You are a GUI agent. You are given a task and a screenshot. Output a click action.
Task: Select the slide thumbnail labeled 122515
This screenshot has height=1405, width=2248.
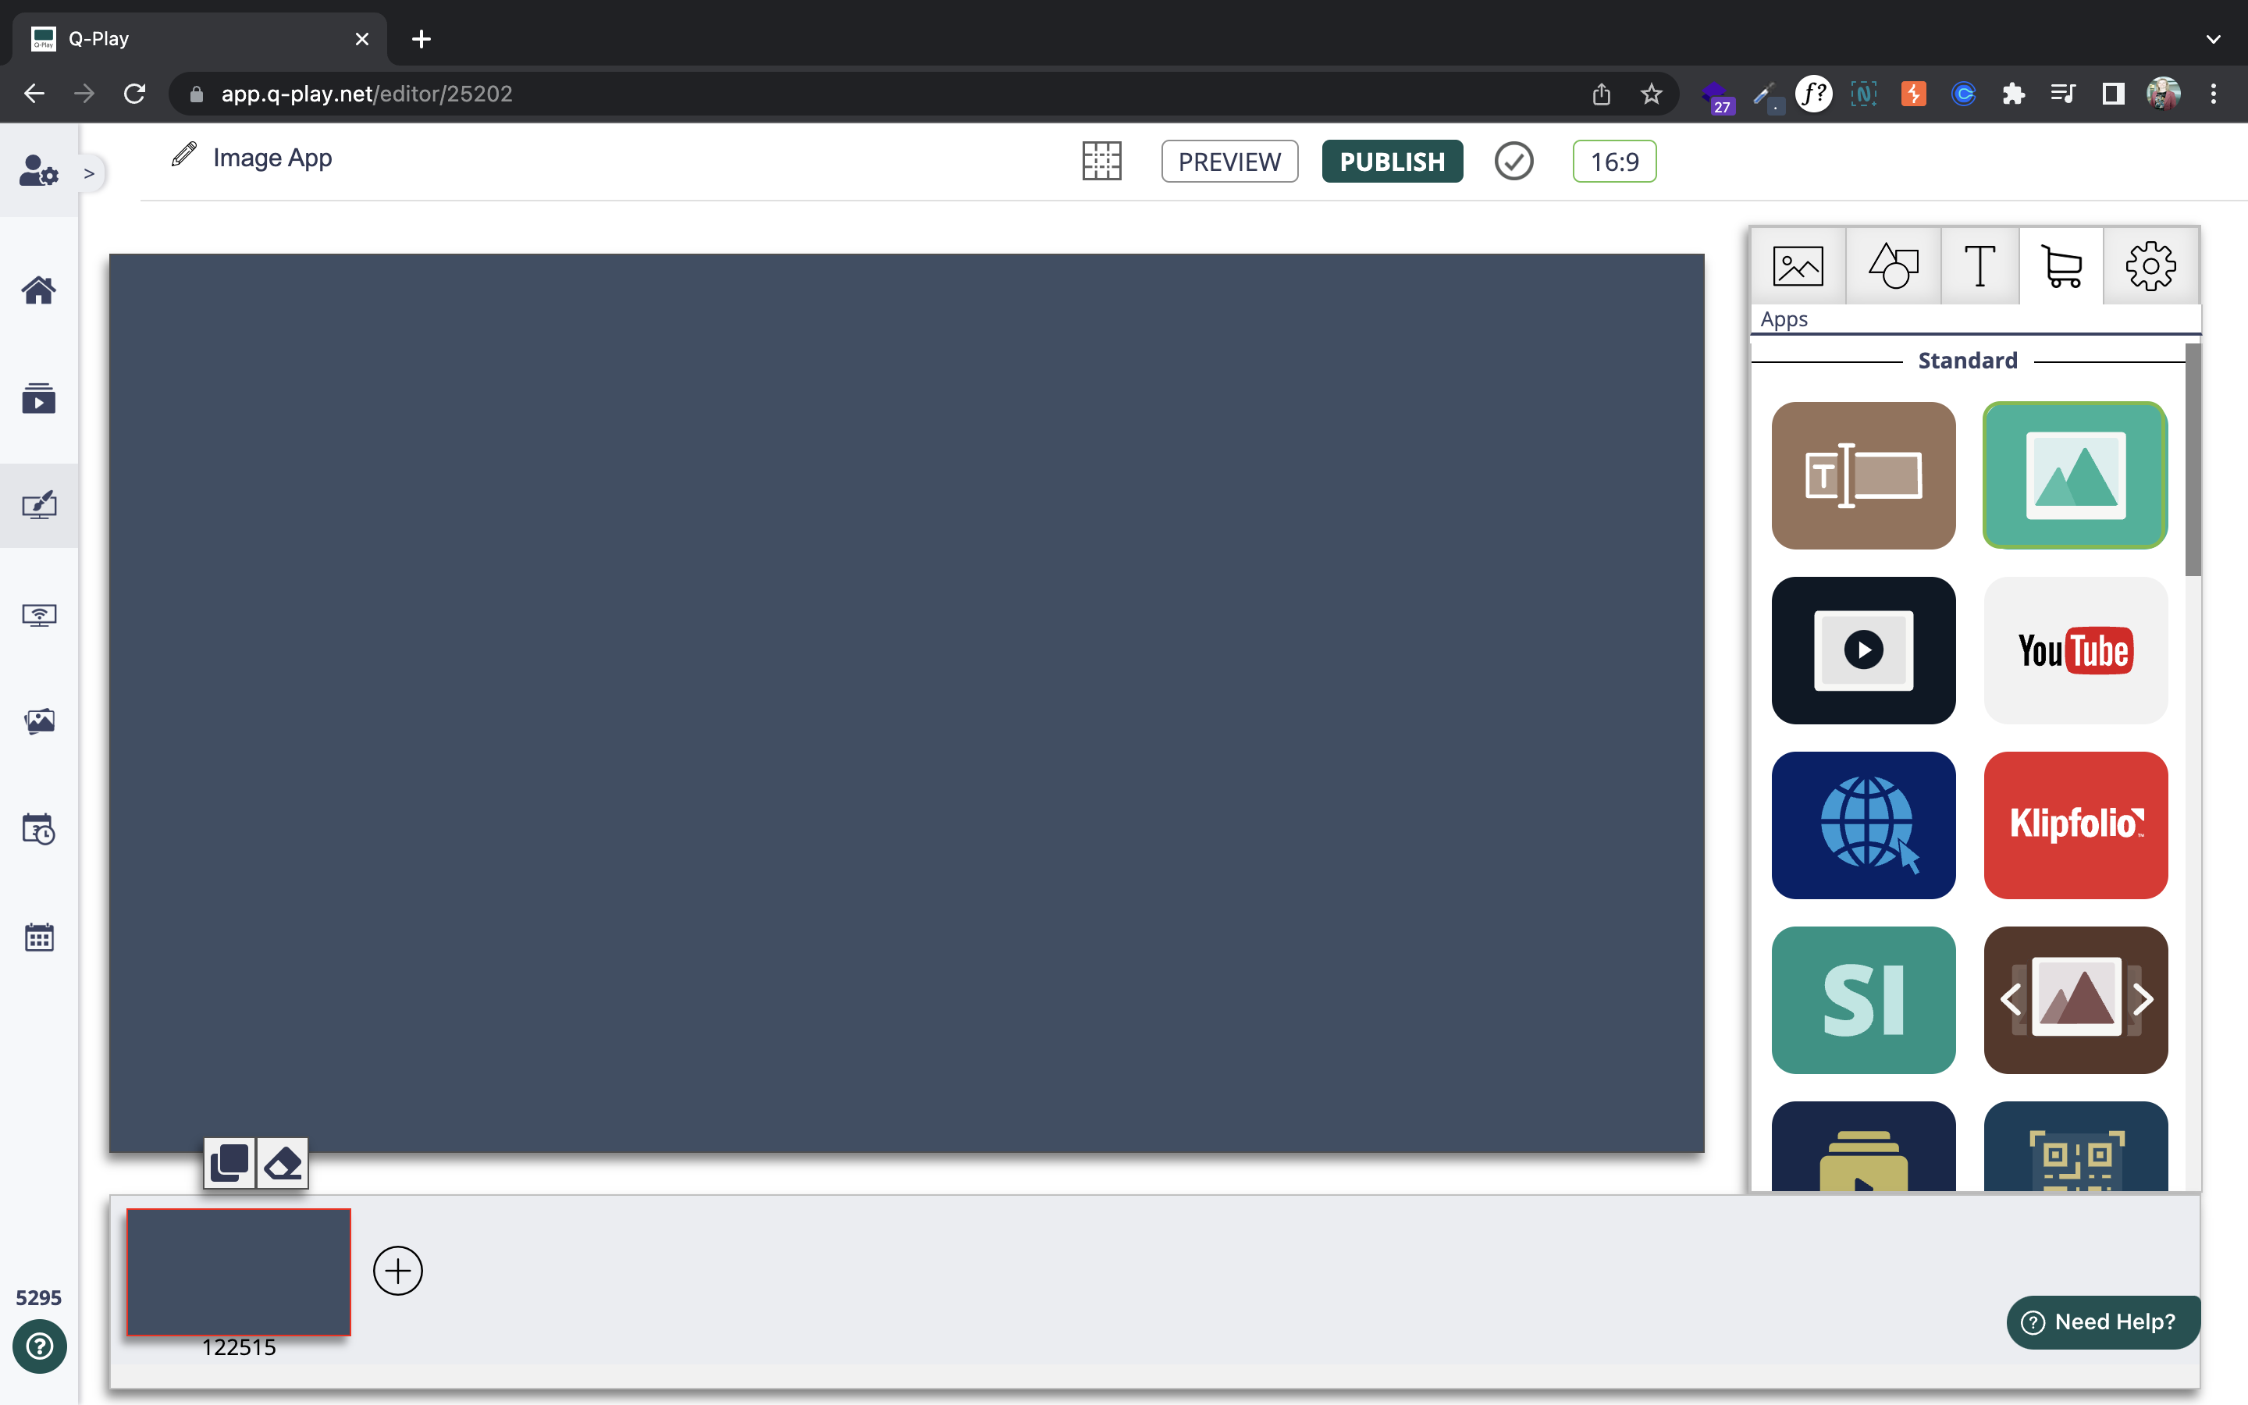click(238, 1272)
